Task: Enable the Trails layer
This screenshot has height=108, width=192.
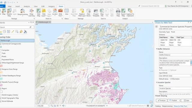Action: pyautogui.click(x=1, y=53)
